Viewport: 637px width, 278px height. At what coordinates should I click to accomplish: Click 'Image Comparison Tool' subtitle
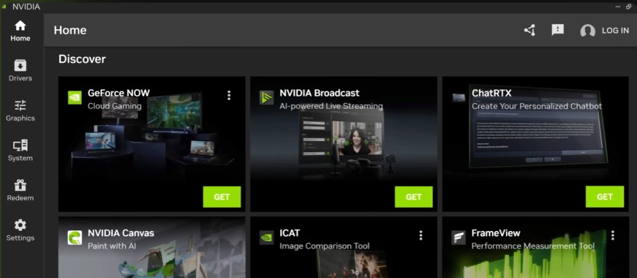tap(324, 246)
